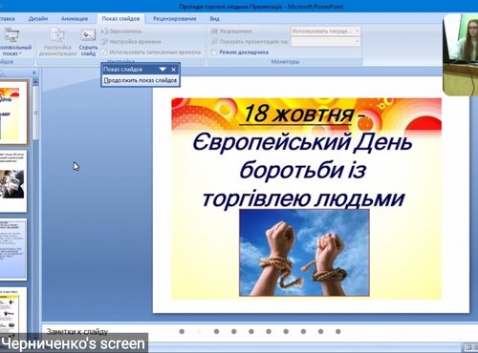This screenshot has height=353, width=478.
Task: Click the Черниченко's screen label
Action: [74, 343]
